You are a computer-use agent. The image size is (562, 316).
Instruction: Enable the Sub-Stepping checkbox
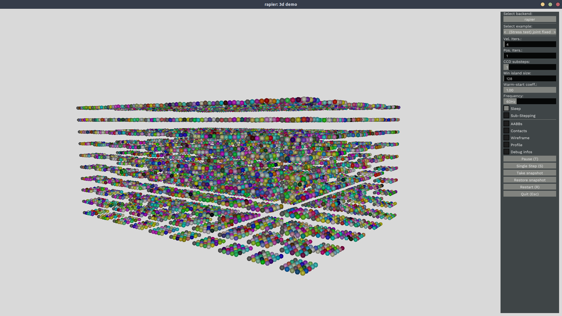pyautogui.click(x=506, y=116)
